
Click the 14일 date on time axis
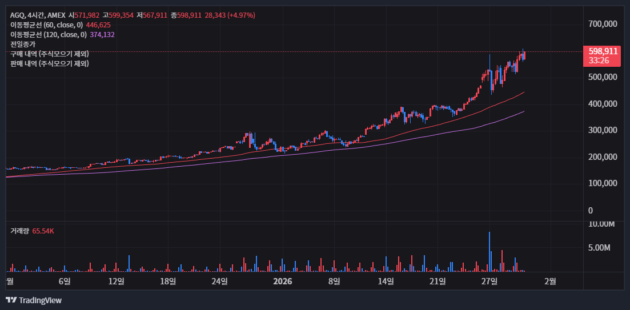[x=386, y=281]
